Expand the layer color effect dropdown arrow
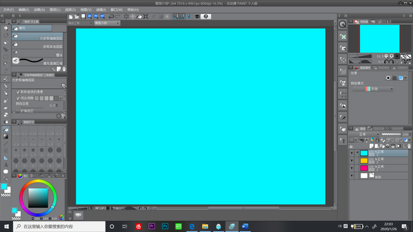 click(406, 78)
